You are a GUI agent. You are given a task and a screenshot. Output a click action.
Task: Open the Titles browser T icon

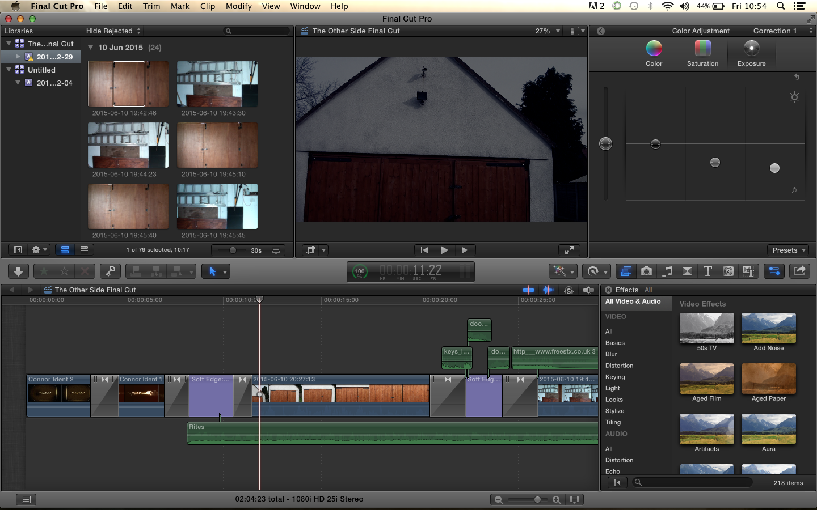(x=707, y=271)
